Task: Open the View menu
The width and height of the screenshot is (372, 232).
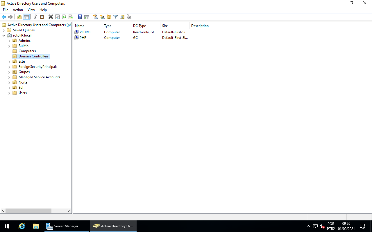Action: [x=31, y=10]
